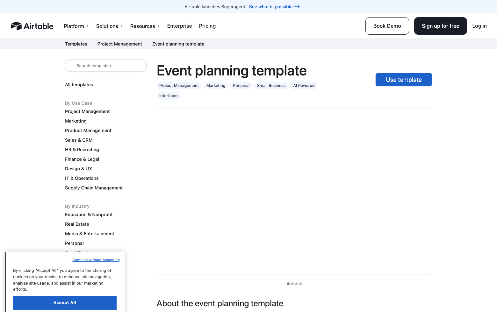Click the Book Demo button
Screen dimensions: 497x312
point(387,26)
